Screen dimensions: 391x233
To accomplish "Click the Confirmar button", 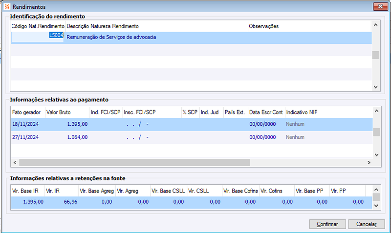I will tap(327, 224).
